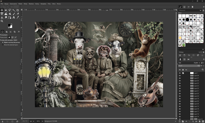205x123 pixels.
Task: Open the px unit dropdown in status bar
Action: tap(32, 121)
